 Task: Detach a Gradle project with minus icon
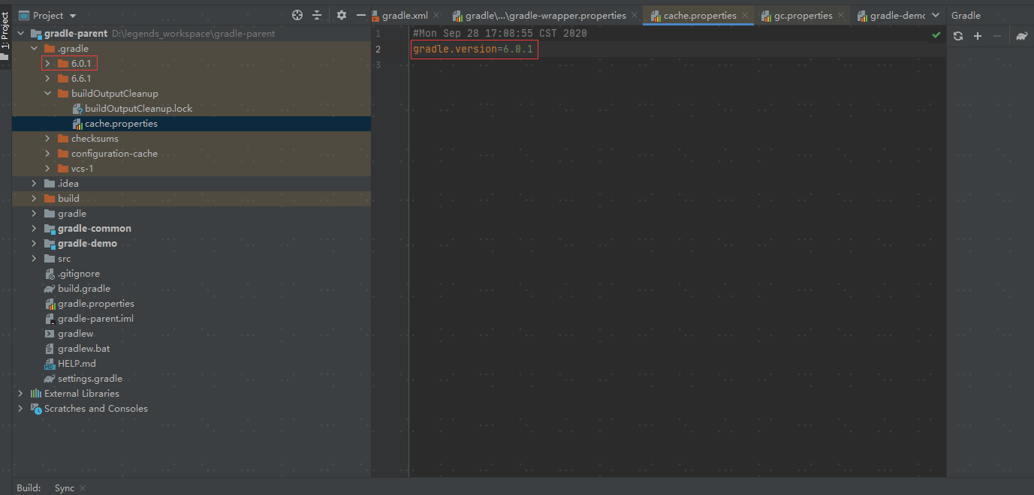(x=996, y=35)
